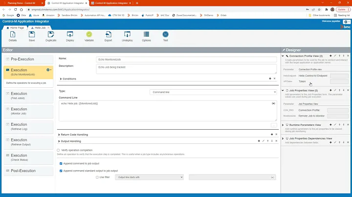Uncheck Append command to job output
This screenshot has height=197, width=352.
coord(61,164)
